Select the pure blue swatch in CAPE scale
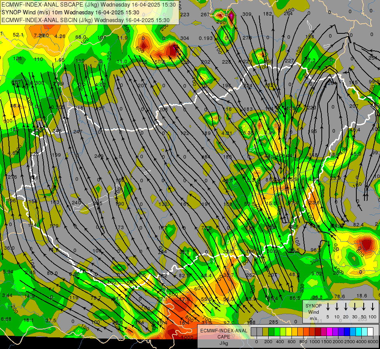The image size is (380, 349). [347, 332]
